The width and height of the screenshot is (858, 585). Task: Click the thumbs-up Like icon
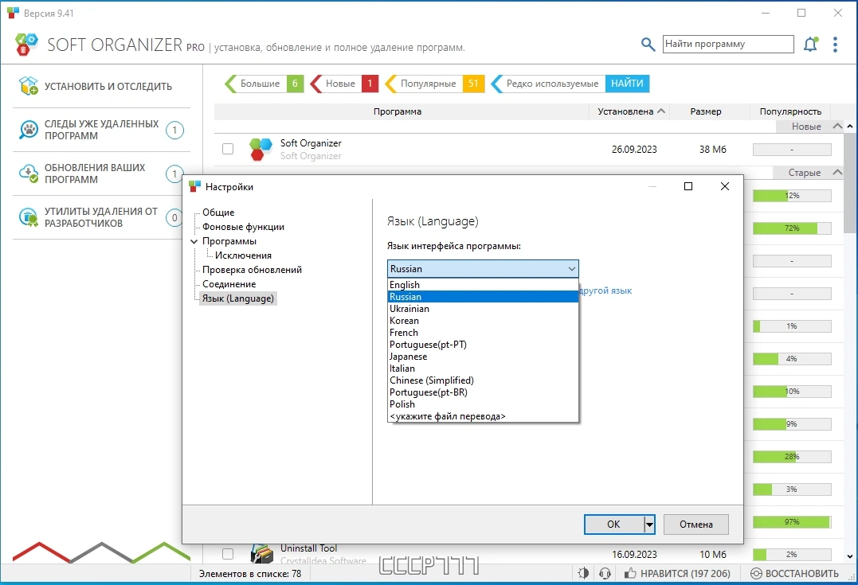(x=630, y=573)
